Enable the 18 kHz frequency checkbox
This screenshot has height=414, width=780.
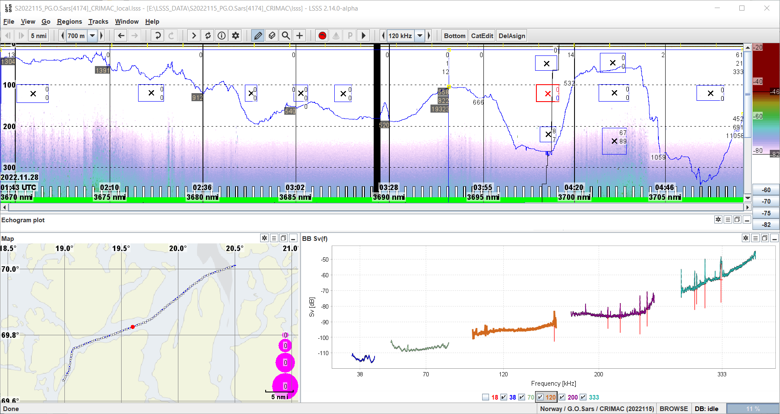point(486,397)
